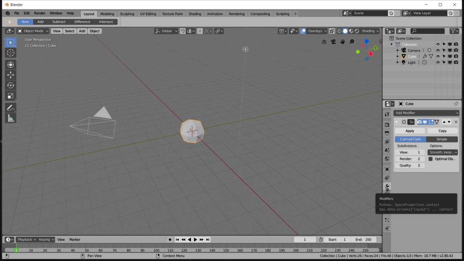464x261 pixels.
Task: Toggle snapping magnet in header
Action: [x=183, y=31]
